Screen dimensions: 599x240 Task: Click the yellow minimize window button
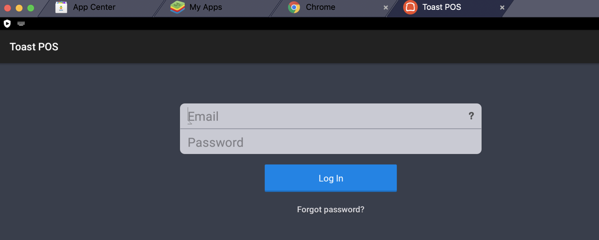[19, 8]
